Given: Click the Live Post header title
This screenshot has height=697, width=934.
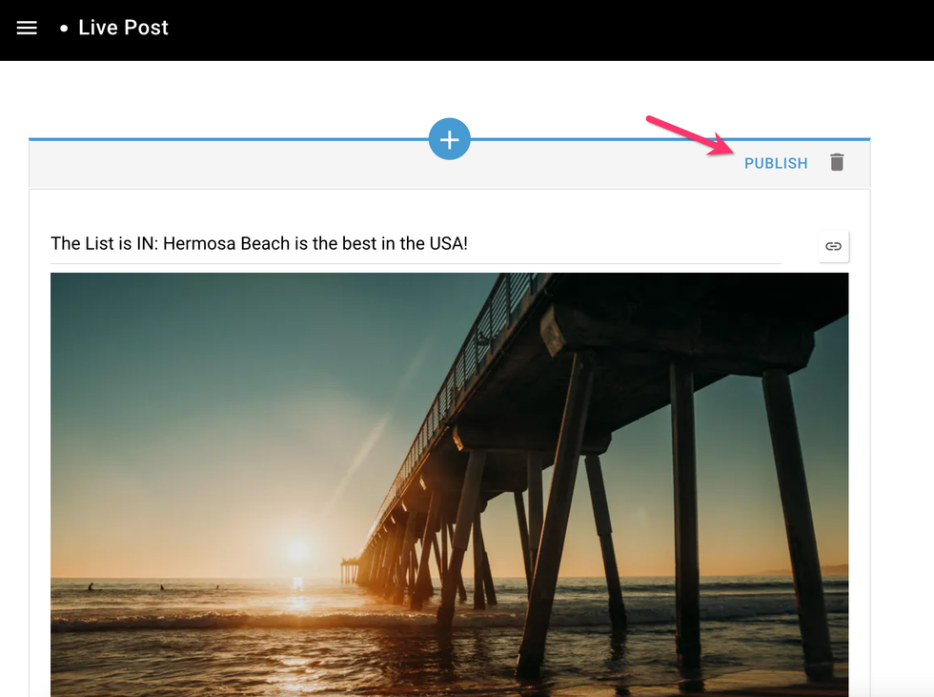Looking at the screenshot, I should pos(123,28).
